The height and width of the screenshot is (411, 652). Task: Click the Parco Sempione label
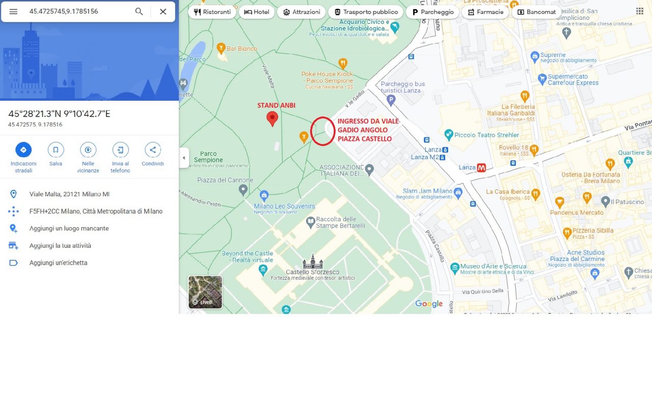[208, 157]
